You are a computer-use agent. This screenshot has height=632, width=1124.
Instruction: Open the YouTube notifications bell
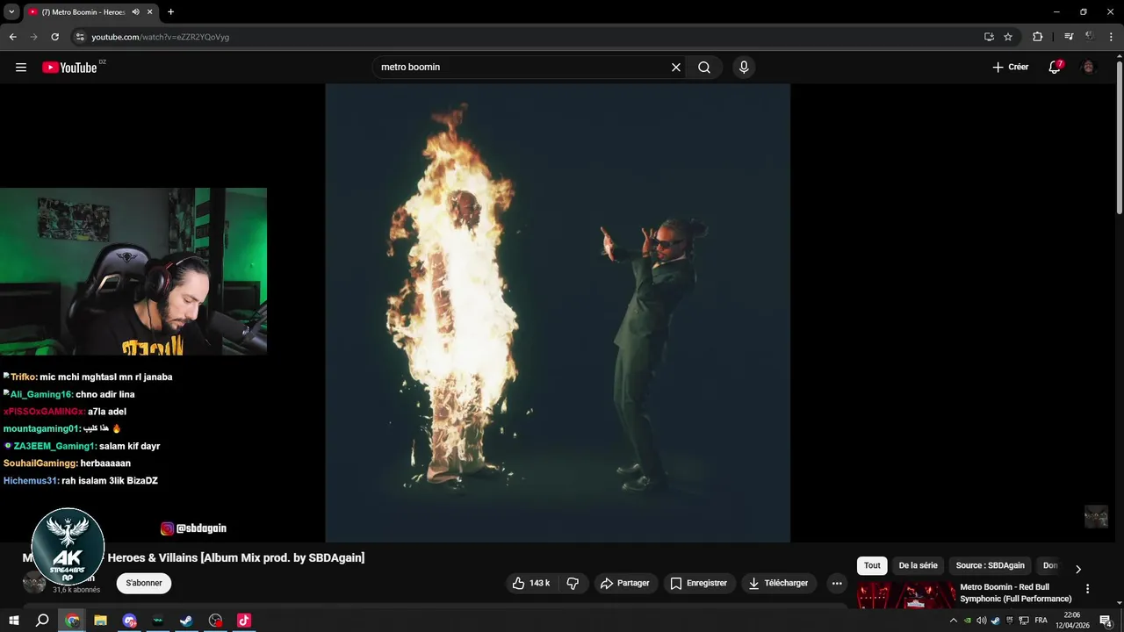pos(1055,68)
